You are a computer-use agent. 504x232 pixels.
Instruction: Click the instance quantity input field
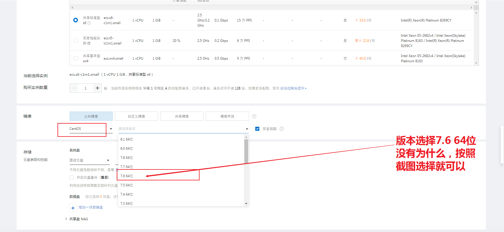(x=86, y=88)
